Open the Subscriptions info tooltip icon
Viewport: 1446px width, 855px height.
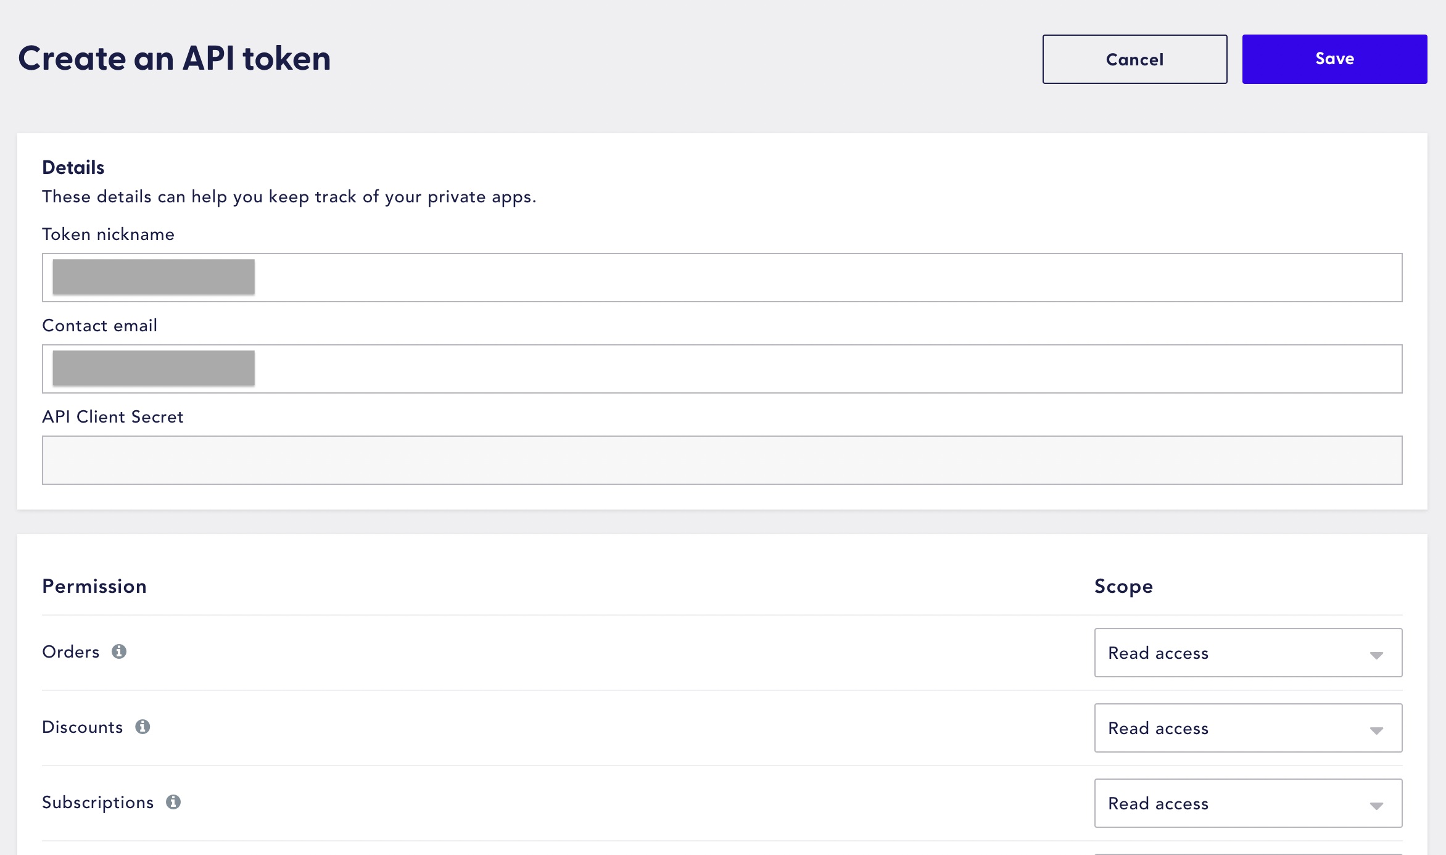tap(173, 802)
